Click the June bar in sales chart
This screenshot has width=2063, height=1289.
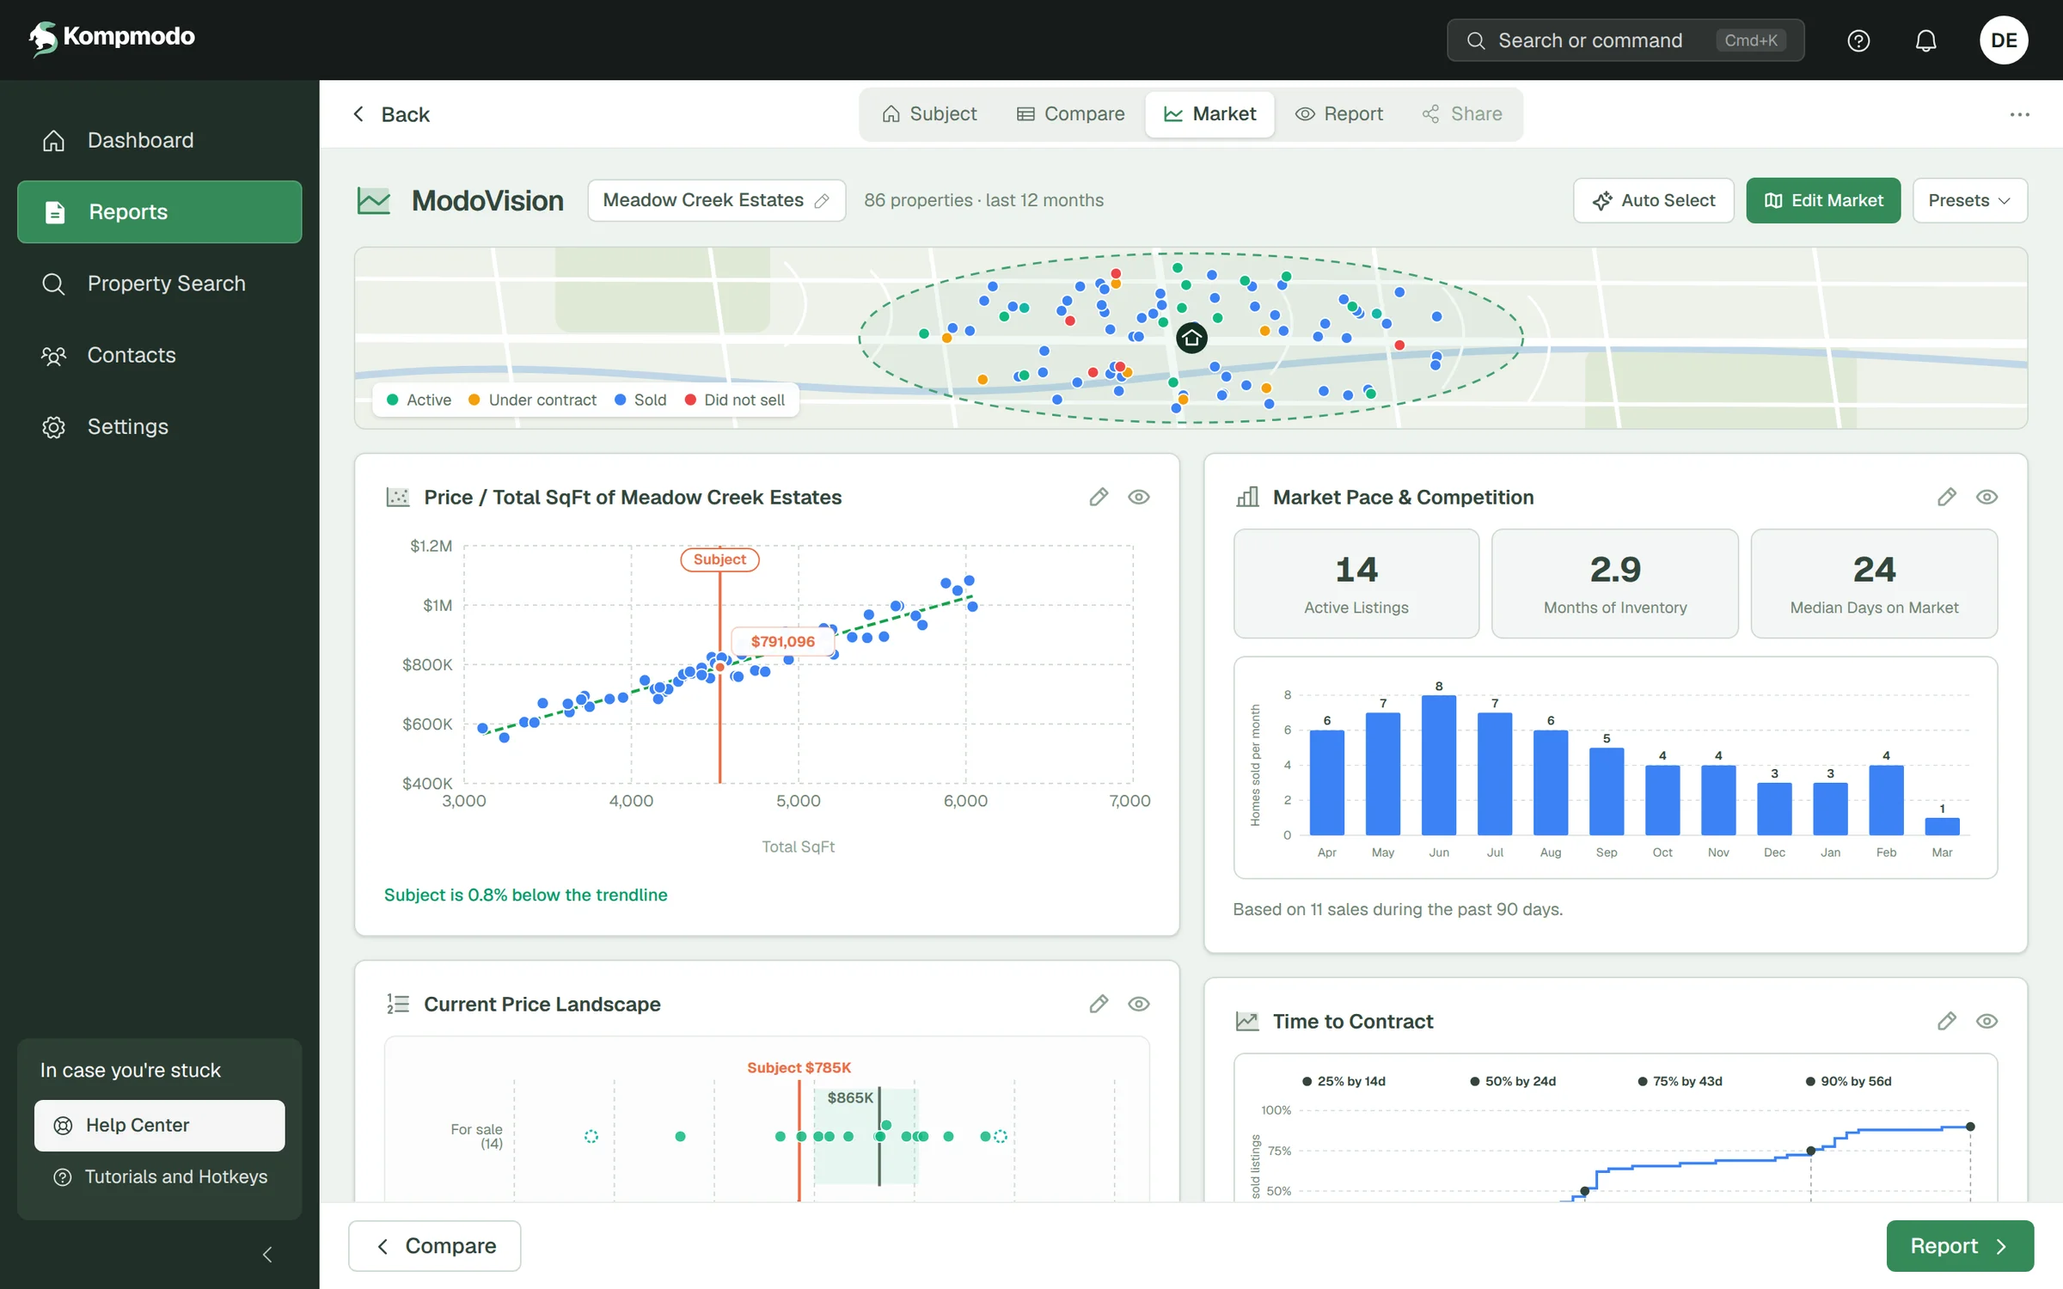pos(1439,765)
